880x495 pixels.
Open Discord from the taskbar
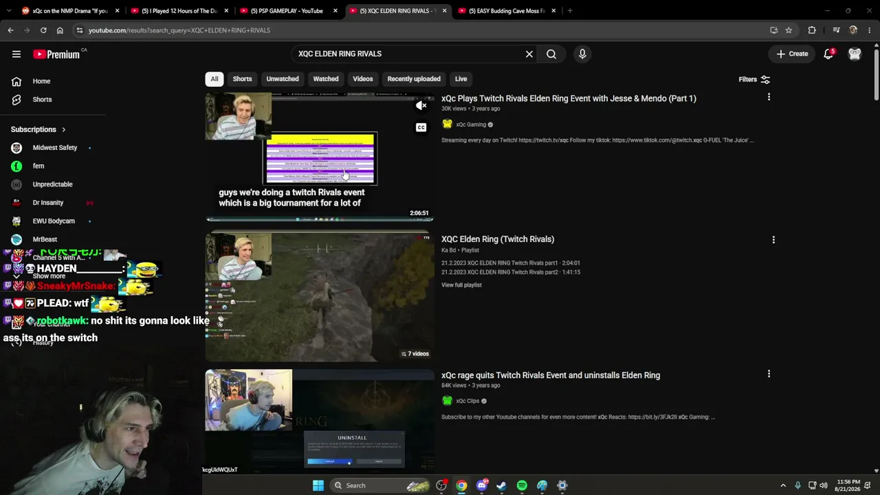click(482, 485)
